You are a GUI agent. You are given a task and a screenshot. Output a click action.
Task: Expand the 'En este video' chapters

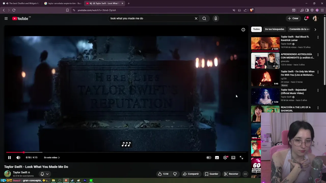click(x=52, y=158)
